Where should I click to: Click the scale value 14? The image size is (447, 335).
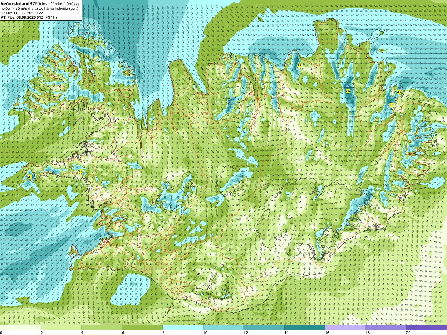point(286,333)
